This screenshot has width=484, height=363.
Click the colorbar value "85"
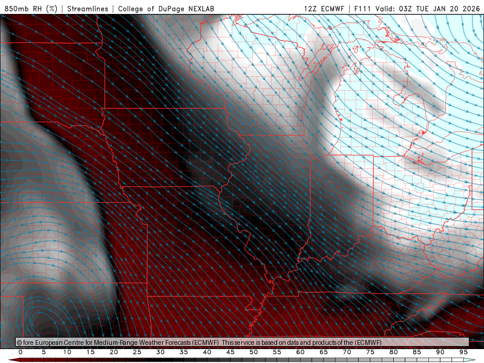(417, 352)
